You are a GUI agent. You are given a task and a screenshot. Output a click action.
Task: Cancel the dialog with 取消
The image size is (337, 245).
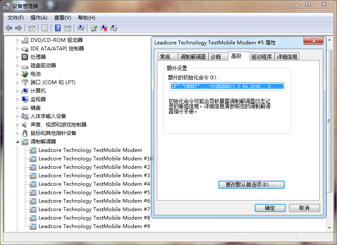pos(304,208)
